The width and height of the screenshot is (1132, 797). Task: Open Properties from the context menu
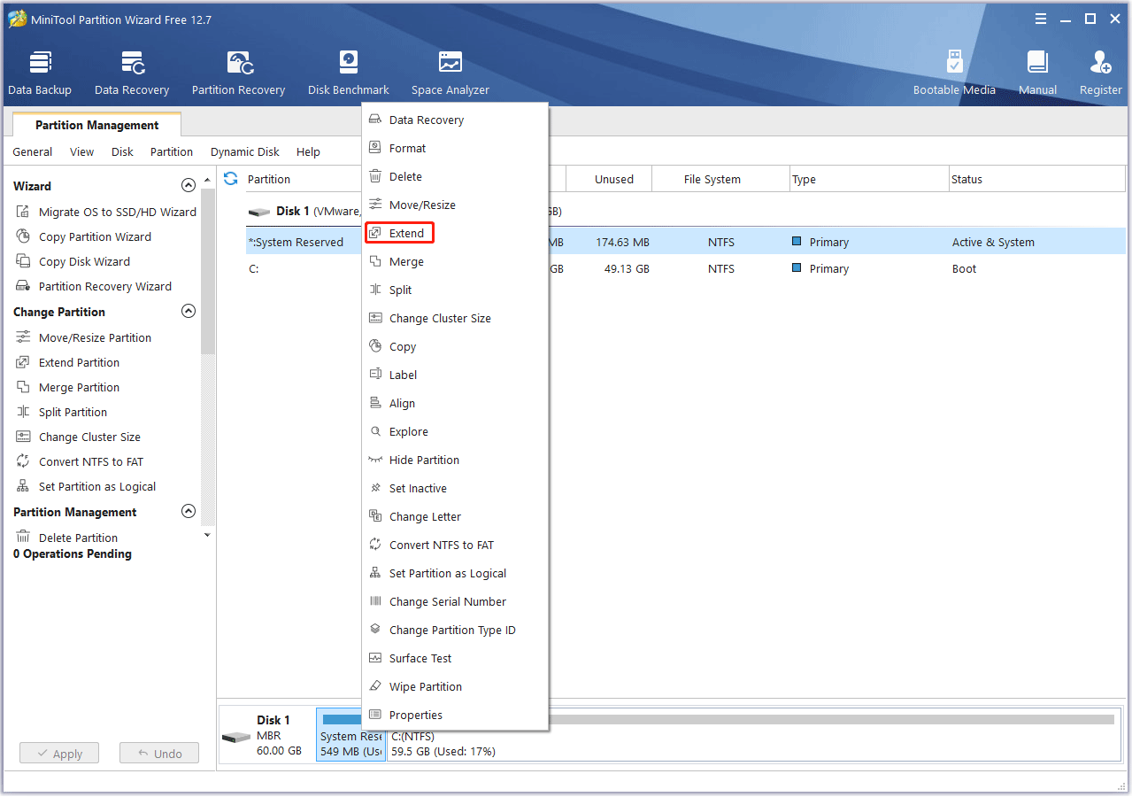tap(455, 715)
